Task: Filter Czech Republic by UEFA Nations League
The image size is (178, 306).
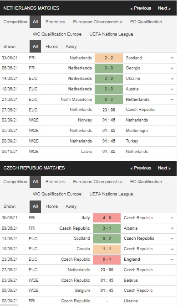Action: [x=111, y=194]
